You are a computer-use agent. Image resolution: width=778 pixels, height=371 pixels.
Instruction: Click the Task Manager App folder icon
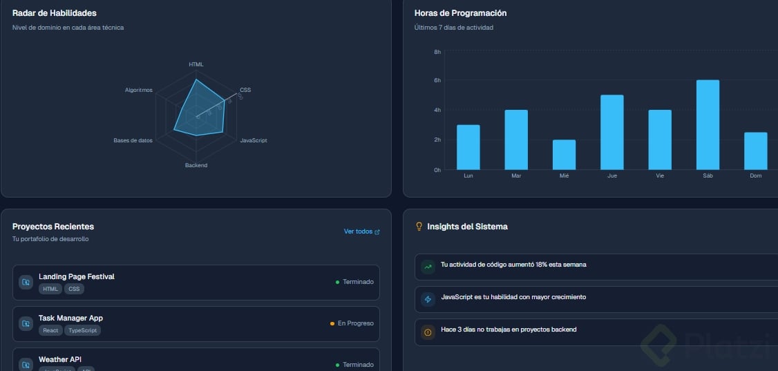coord(26,324)
